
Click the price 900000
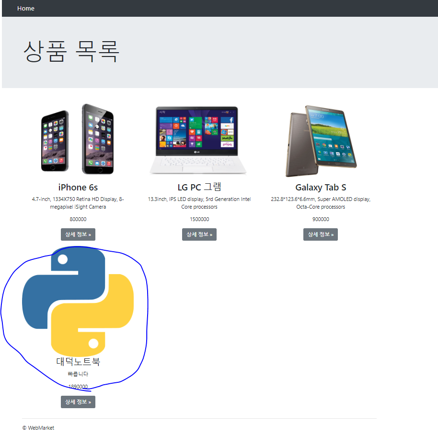click(x=321, y=219)
